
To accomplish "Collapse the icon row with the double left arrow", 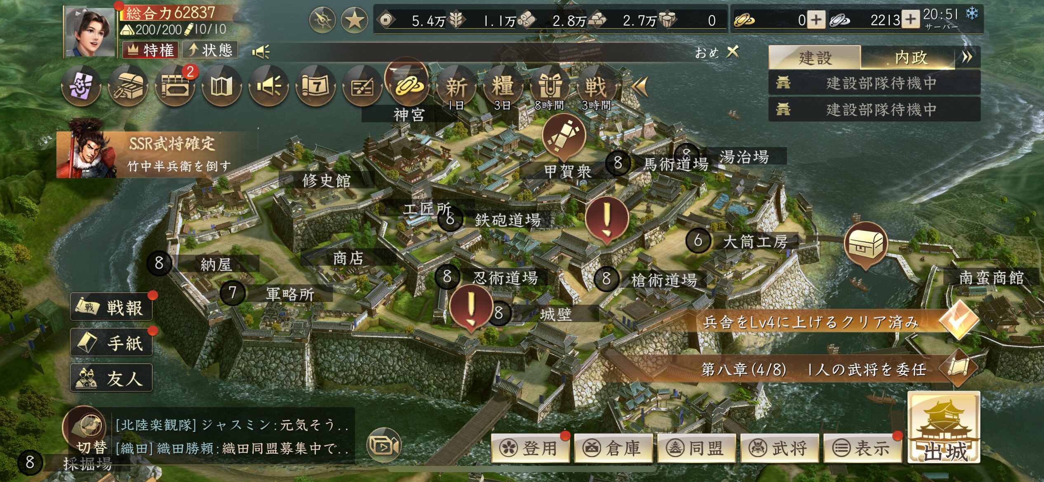I will [640, 87].
